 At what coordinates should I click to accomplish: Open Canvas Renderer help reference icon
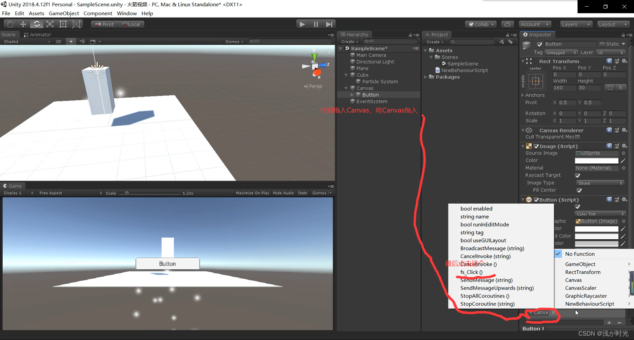pyautogui.click(x=609, y=130)
